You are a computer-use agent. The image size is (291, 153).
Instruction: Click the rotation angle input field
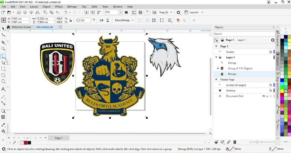pyautogui.click(x=85, y=20)
